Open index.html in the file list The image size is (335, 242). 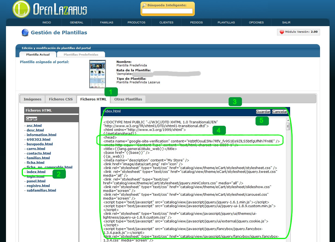(36, 172)
